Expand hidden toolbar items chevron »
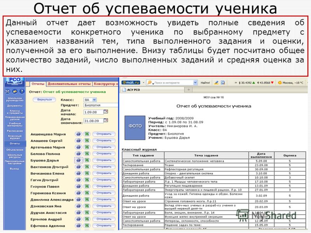This screenshot has width=311, height=233. pyautogui.click(x=236, y=83)
